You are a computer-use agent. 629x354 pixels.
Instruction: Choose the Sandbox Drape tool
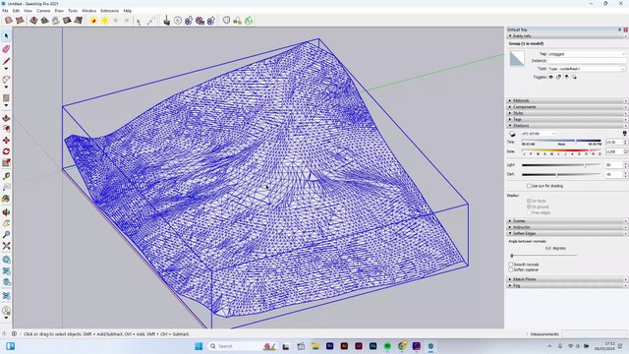pyautogui.click(x=56, y=20)
